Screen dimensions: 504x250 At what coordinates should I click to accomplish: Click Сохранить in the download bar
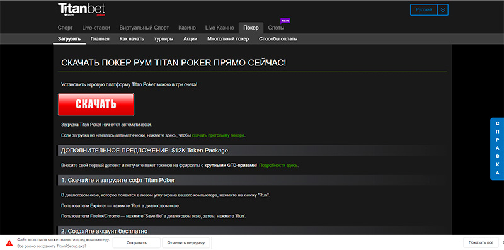tap(137, 243)
